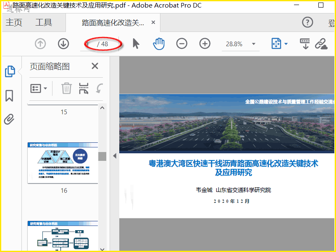Minimize the Acrobat window
Screen dimensions: 336x252
click(x=297, y=5)
